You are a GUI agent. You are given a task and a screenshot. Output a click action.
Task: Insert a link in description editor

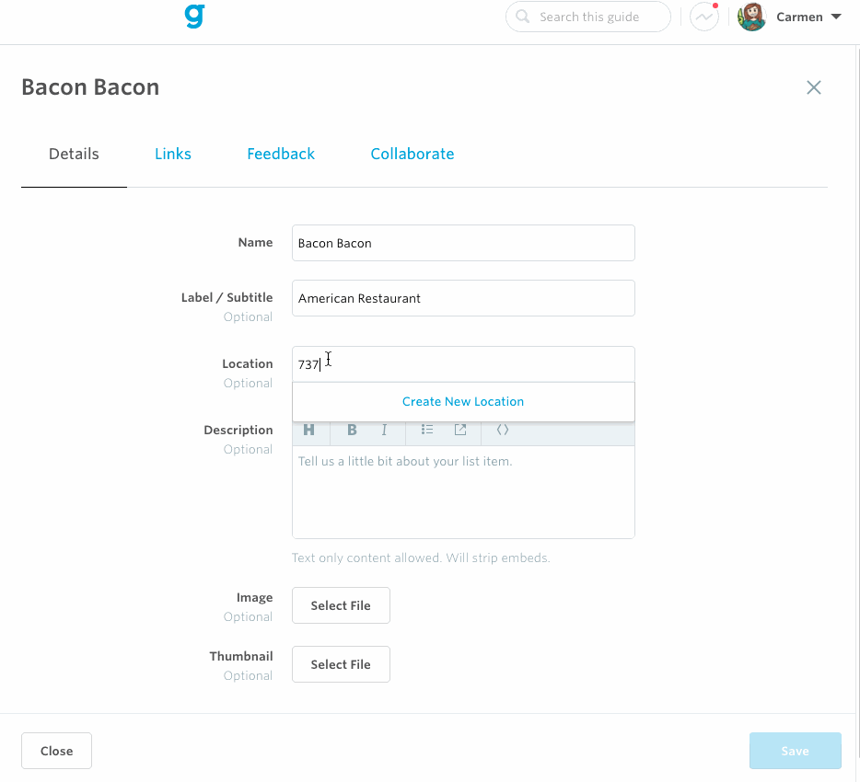tap(460, 430)
